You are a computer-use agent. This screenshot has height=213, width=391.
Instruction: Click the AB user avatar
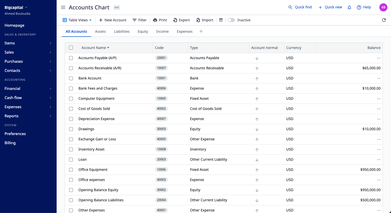click(x=383, y=7)
